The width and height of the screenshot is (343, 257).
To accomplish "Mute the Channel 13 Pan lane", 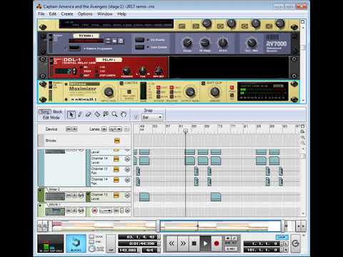I will pyautogui.click(x=127, y=170).
